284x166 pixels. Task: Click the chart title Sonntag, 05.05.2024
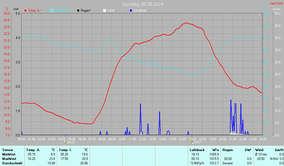[x=143, y=4]
